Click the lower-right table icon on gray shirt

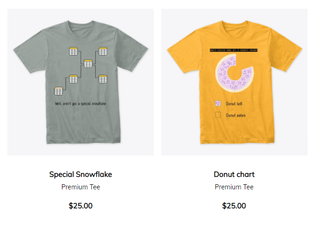pos(103,79)
